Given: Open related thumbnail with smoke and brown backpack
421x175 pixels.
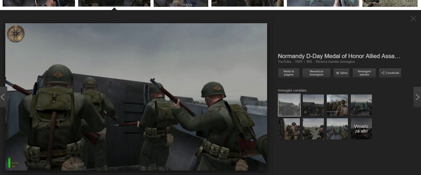Looking at the screenshot, I should pyautogui.click(x=337, y=105).
